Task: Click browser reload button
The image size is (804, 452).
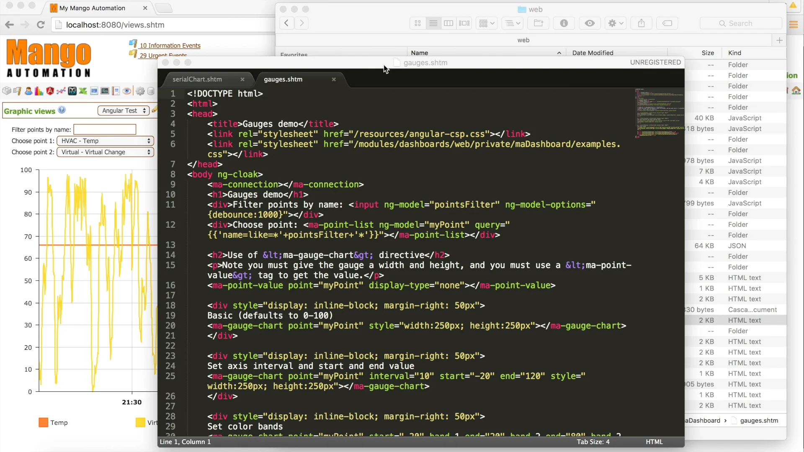Action: [41, 25]
